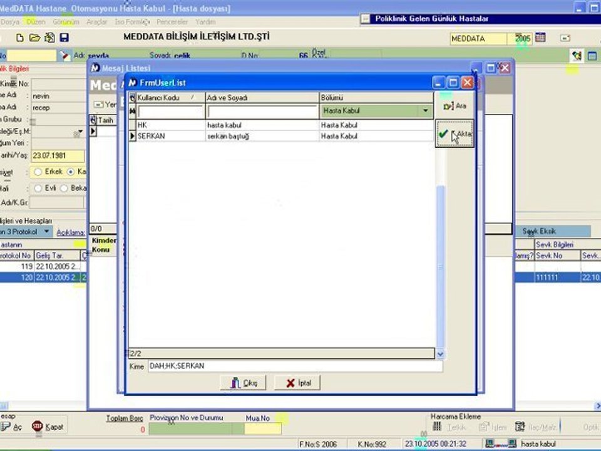601x451 pixels.
Task: Sort by Kullanıcı Kodu column header
Action: click(170, 98)
